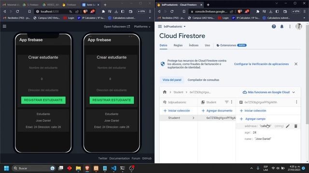This screenshot has width=309, height=173.
Task: Open XAMPP from the taskbar
Action: (96, 168)
